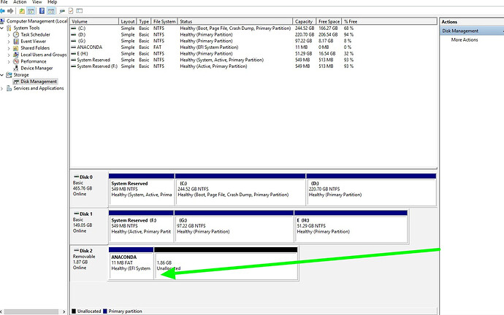Select the Computer Management (Local) root node

[x=37, y=21]
